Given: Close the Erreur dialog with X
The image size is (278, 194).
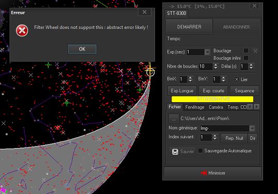Looking at the screenshot, I should [145, 12].
